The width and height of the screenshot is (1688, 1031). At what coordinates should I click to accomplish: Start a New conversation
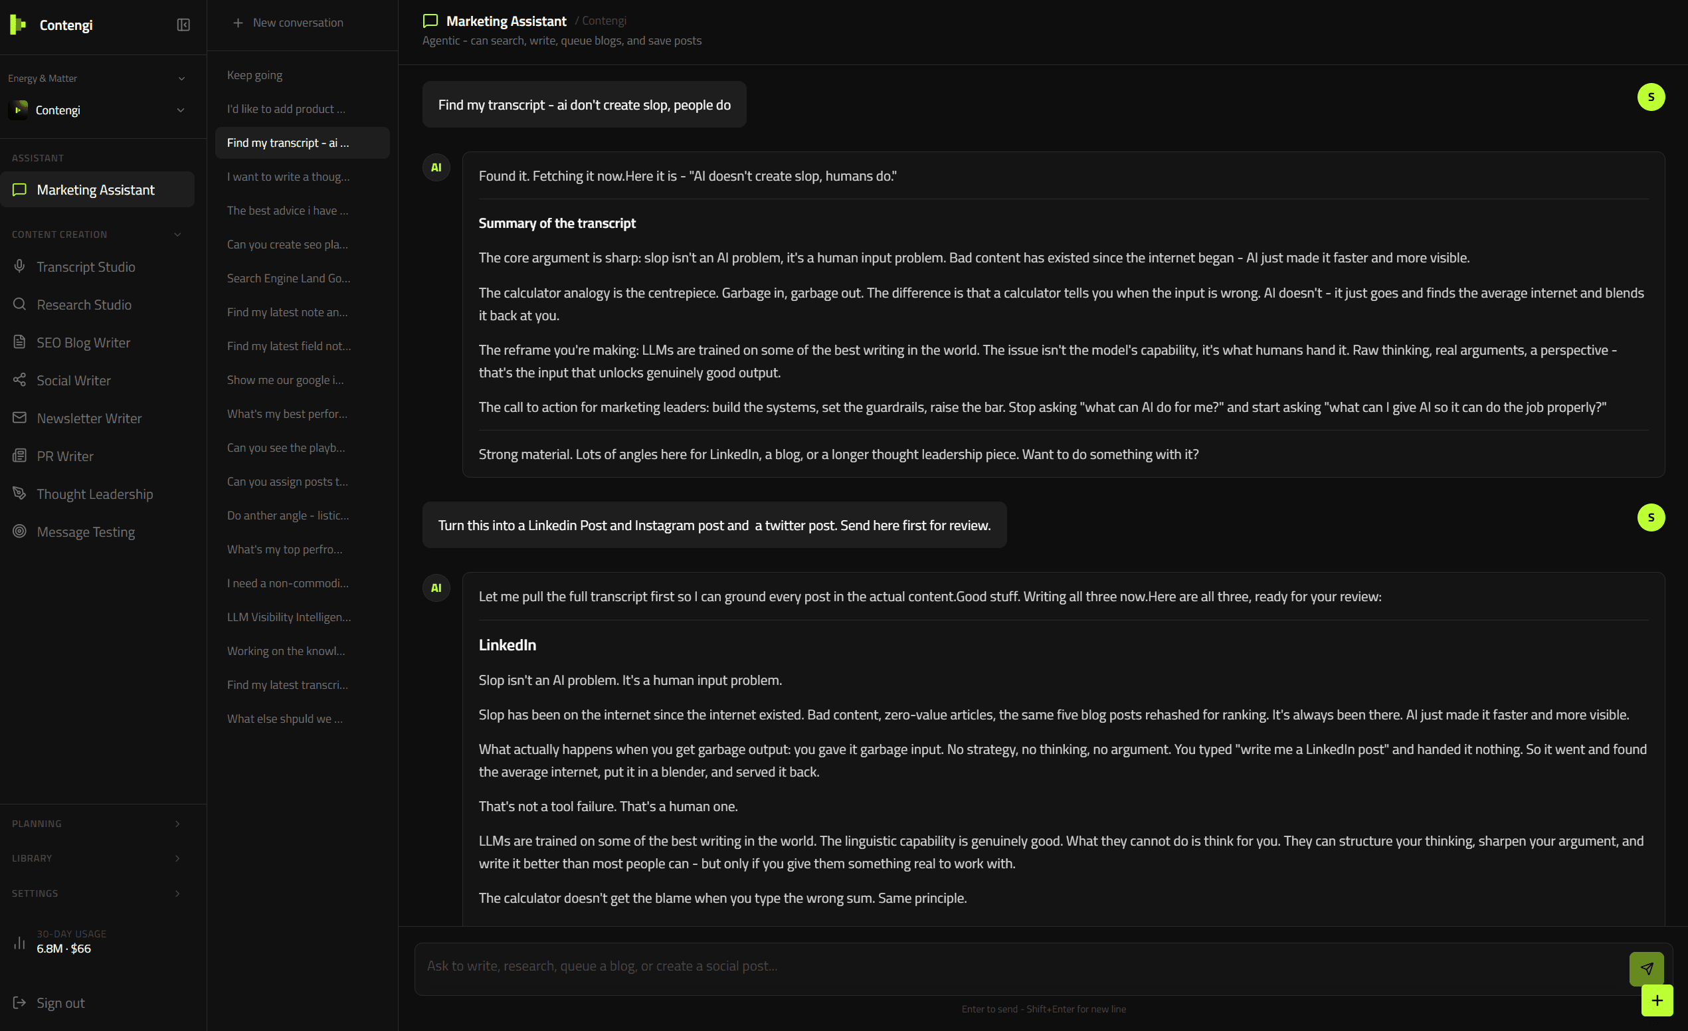point(288,23)
